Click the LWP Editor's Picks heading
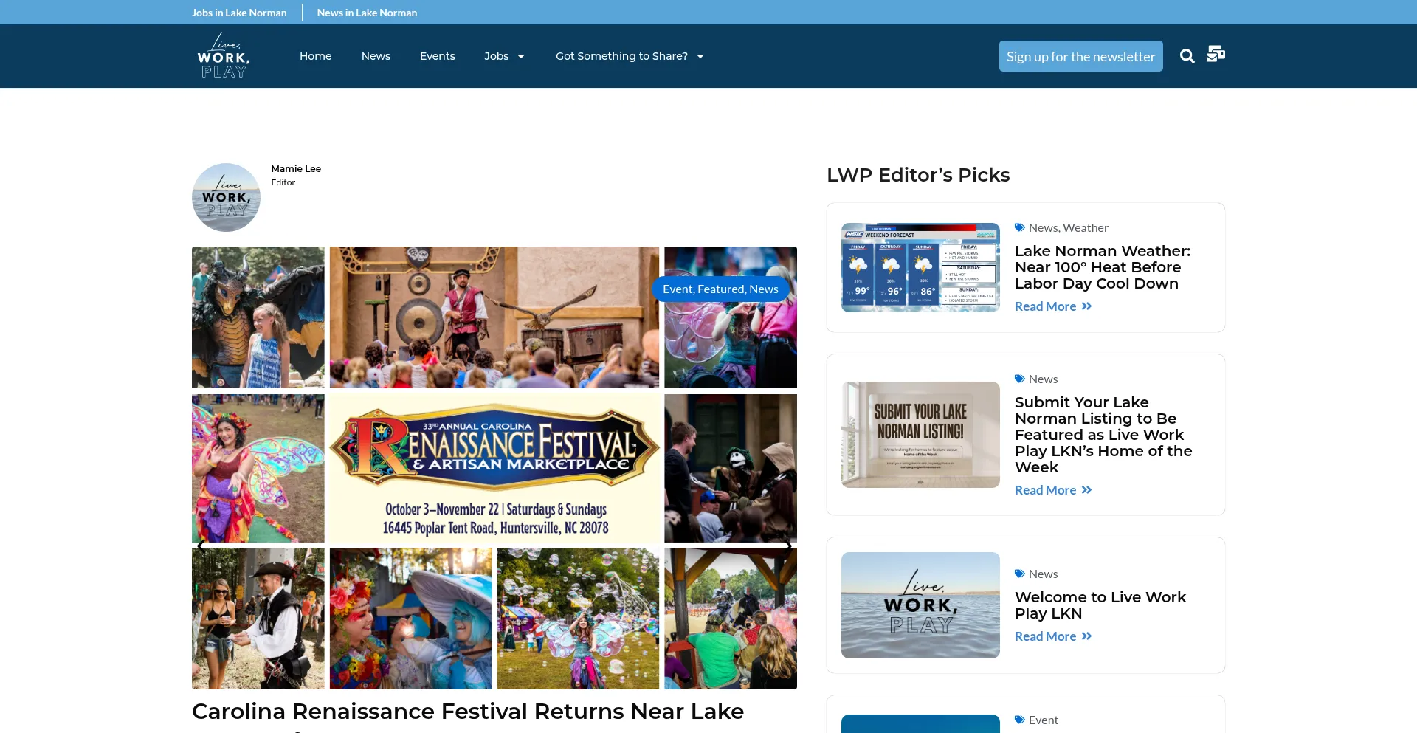The image size is (1417, 733). click(x=918, y=175)
